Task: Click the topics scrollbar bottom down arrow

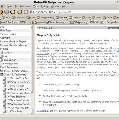Action: [x=32, y=112]
